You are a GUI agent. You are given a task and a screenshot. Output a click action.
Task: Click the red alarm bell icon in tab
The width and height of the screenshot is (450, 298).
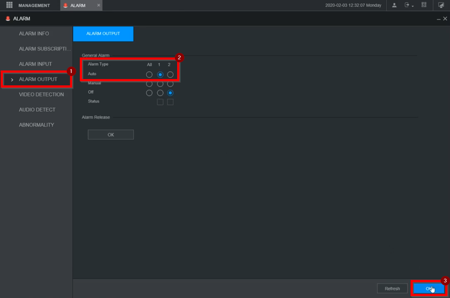coord(65,6)
